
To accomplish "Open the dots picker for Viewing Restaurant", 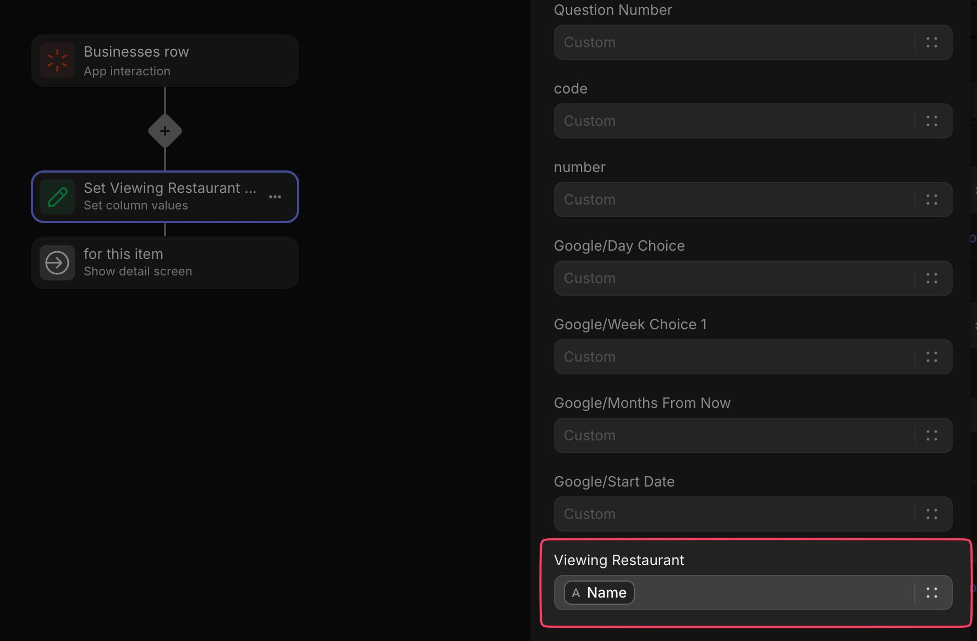I will [x=932, y=593].
